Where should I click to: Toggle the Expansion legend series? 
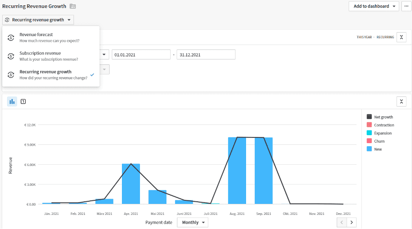tap(379, 133)
